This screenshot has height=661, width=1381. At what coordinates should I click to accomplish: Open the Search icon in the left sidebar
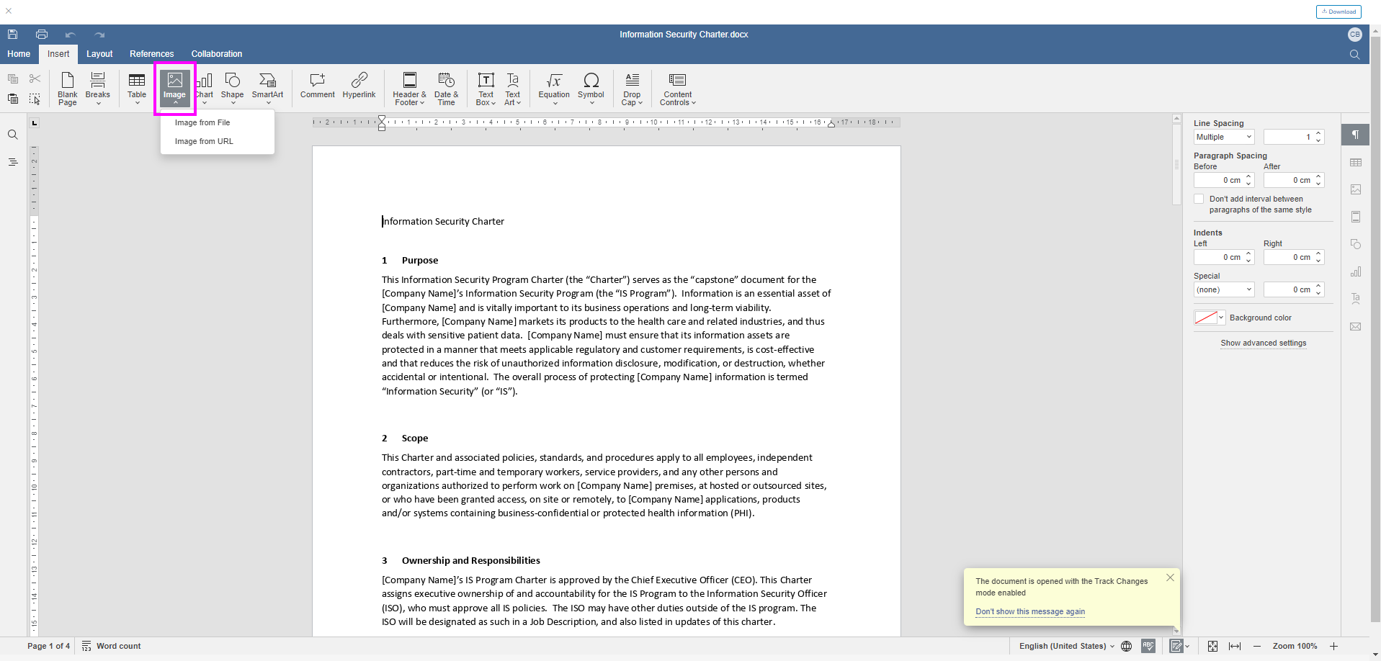[13, 135]
